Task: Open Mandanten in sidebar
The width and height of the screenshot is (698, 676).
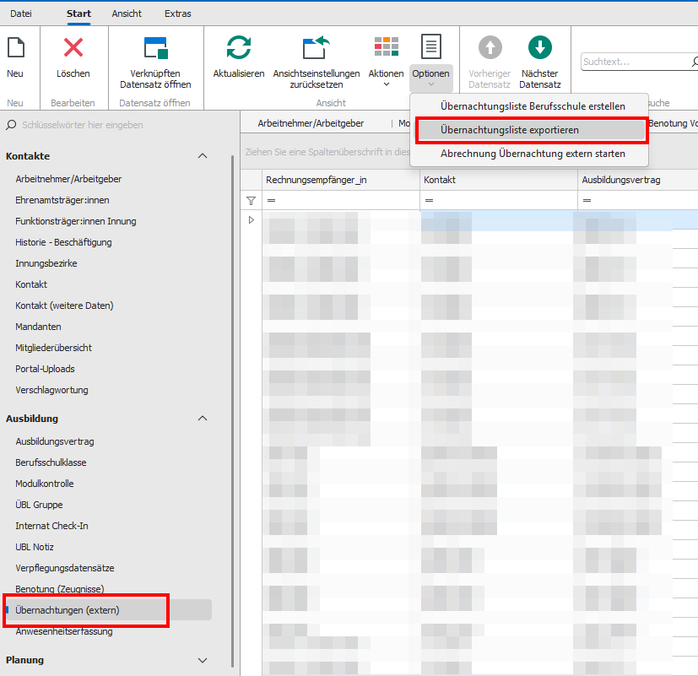Action: click(x=38, y=327)
